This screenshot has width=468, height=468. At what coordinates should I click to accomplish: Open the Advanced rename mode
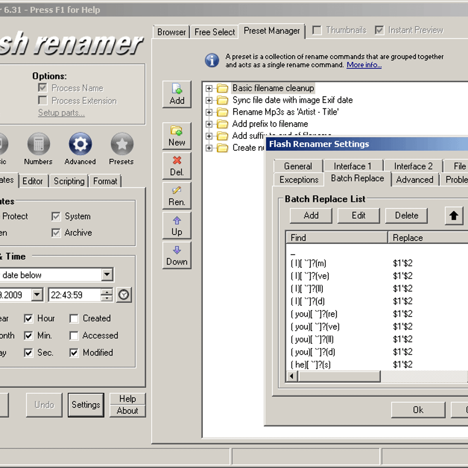[x=80, y=149]
